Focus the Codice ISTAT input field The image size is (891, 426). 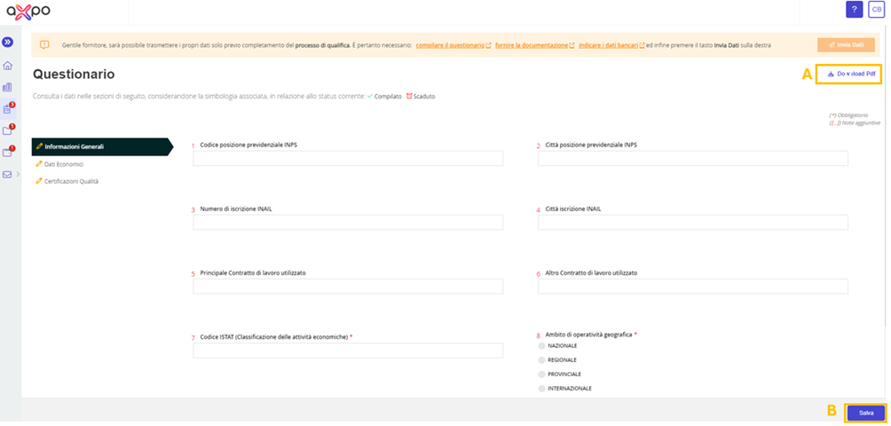[x=348, y=351]
